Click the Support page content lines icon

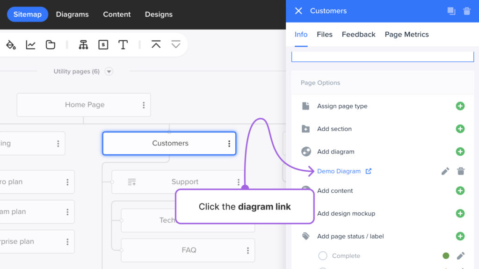[x=131, y=182]
